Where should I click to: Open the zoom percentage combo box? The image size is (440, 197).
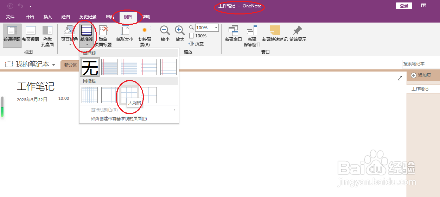coord(206,27)
